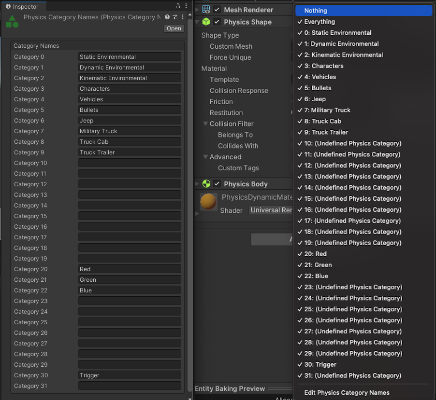Collapse the Collision Filter section
This screenshot has width=436, height=400.
(205, 124)
